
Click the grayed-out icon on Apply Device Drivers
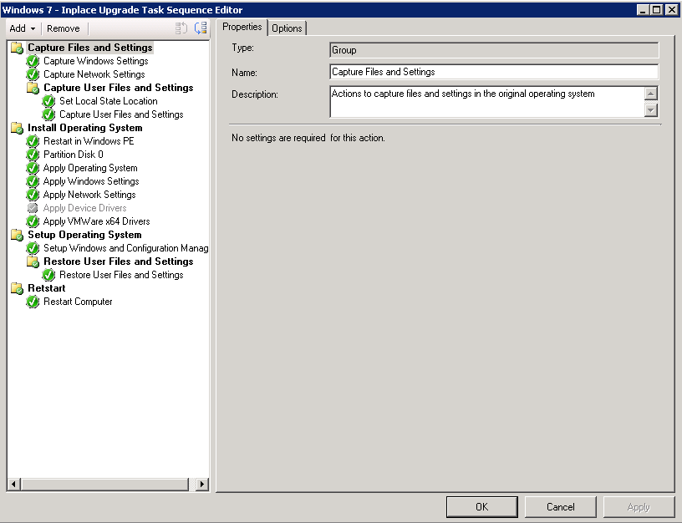click(x=32, y=208)
